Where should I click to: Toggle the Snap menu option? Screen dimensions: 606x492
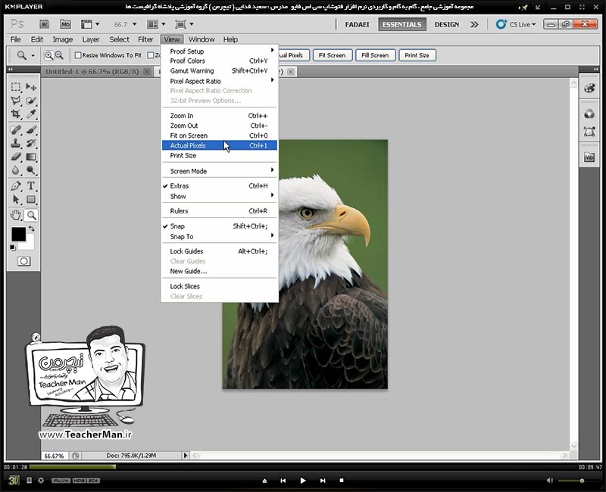pos(219,226)
